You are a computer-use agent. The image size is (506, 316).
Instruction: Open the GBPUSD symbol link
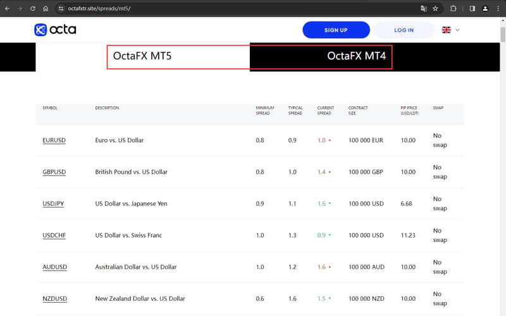click(x=54, y=172)
